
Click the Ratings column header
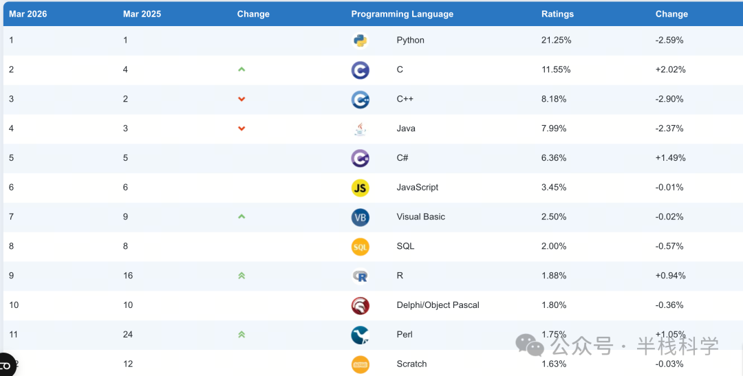(557, 14)
